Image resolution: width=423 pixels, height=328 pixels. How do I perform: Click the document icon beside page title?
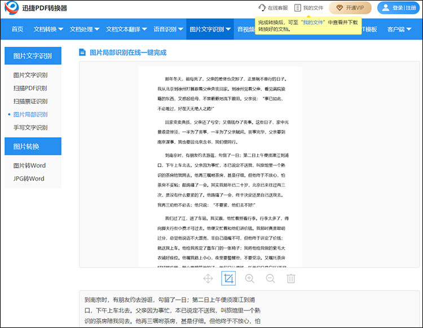tap(82, 53)
